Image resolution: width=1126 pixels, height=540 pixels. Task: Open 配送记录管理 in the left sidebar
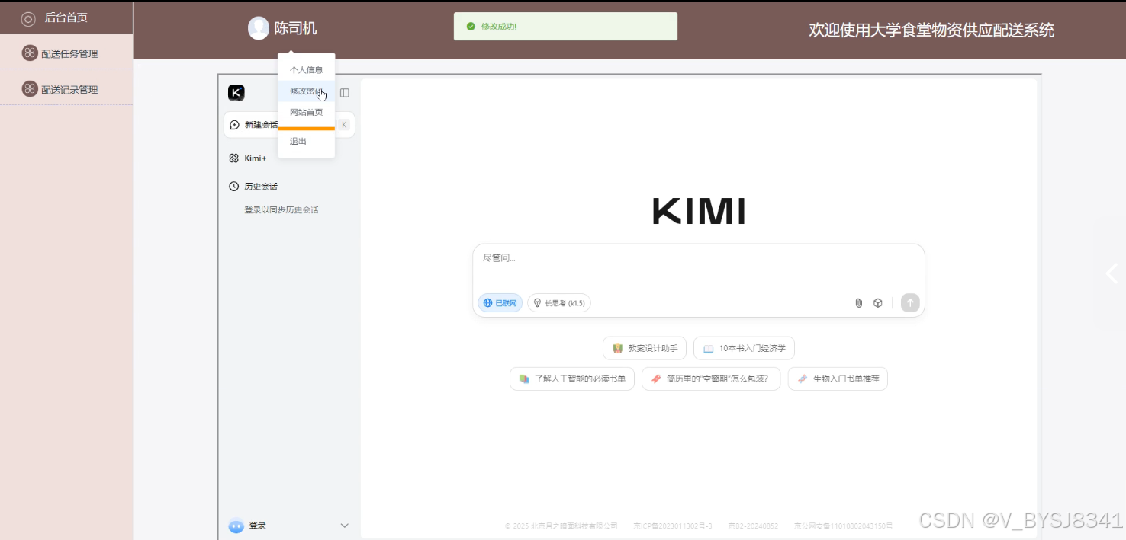(x=66, y=88)
